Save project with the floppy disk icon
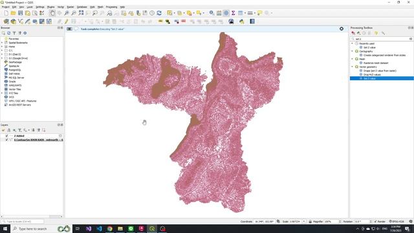This screenshot has width=414, height=233. click(20, 13)
